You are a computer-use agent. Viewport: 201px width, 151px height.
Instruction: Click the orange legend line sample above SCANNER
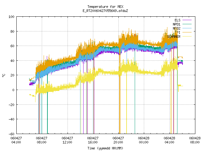click(x=187, y=32)
